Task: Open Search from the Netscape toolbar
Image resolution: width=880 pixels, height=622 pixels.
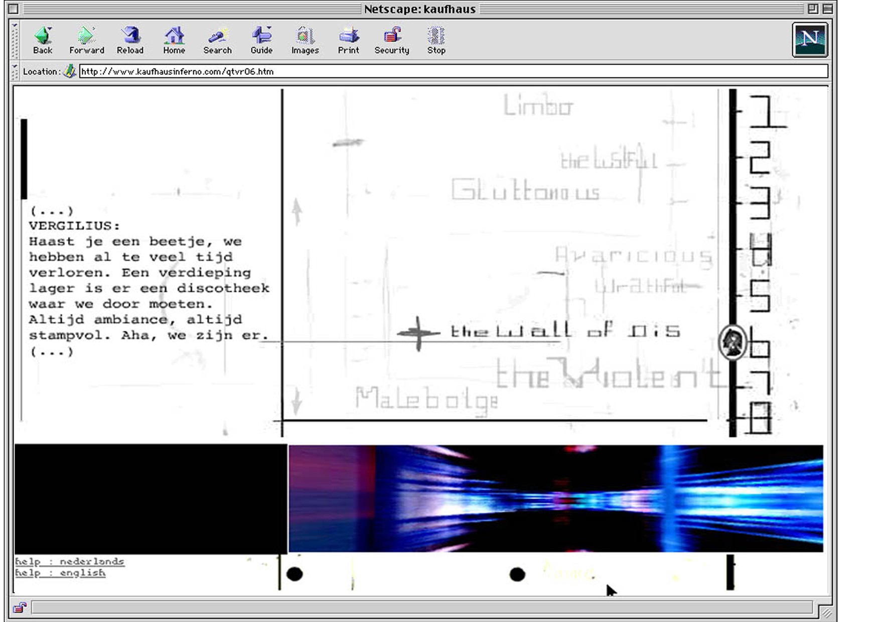Action: (217, 40)
